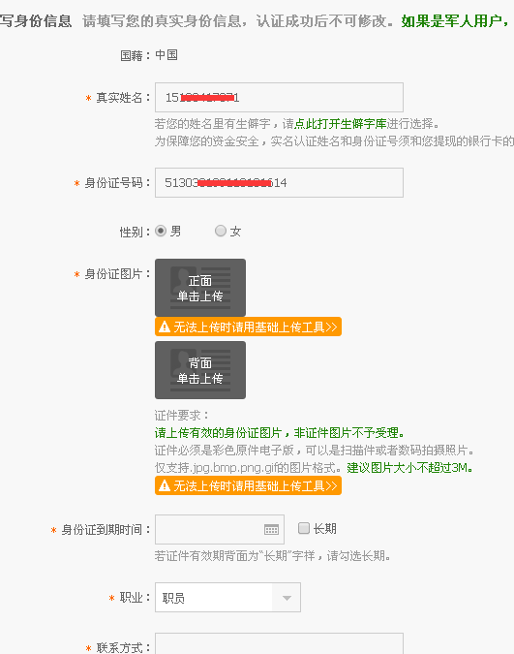
Task: Expand the 职业 occupation dropdown arrow
Action: [x=287, y=598]
